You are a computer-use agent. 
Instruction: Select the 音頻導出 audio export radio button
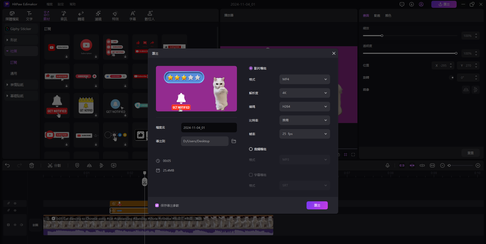point(251,149)
